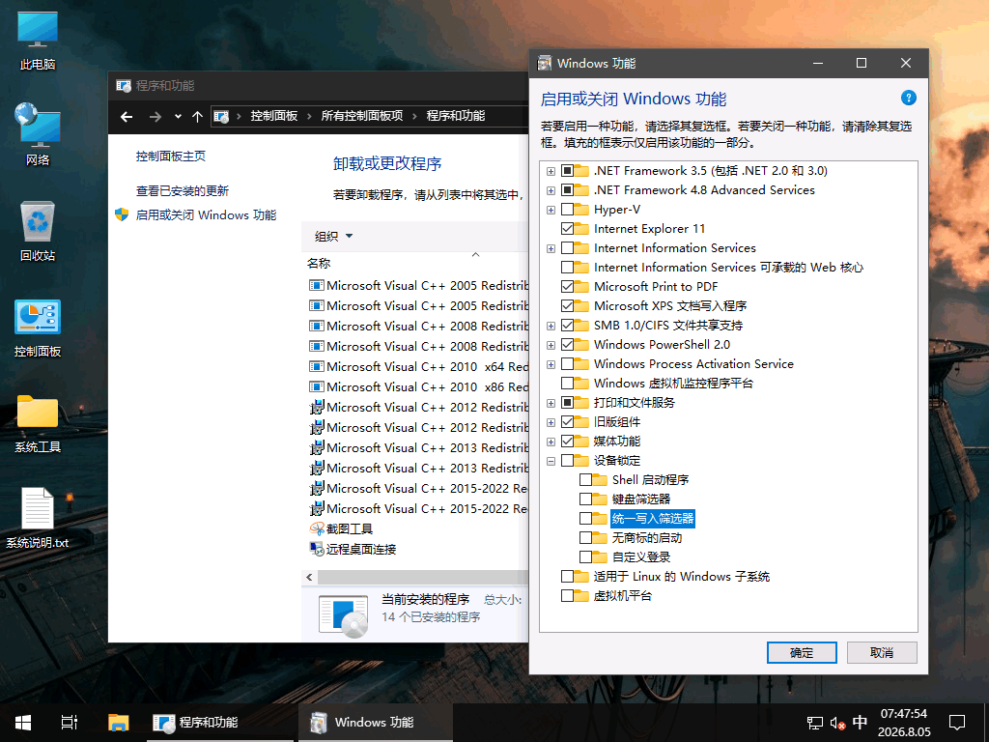Uncheck Microsoft XPS 文档写入程序

coord(567,306)
